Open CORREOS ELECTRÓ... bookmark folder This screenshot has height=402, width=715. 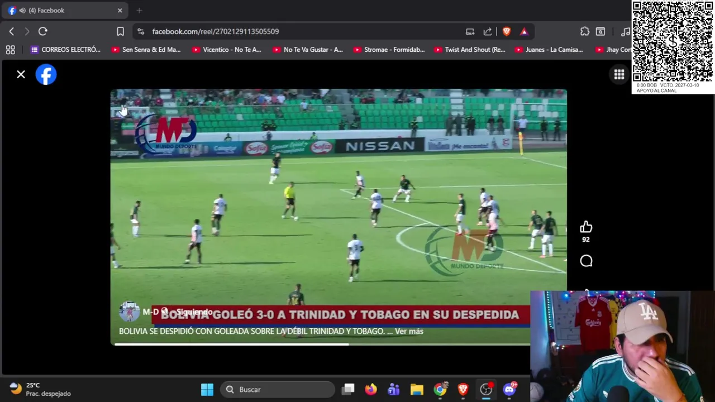[x=65, y=50]
